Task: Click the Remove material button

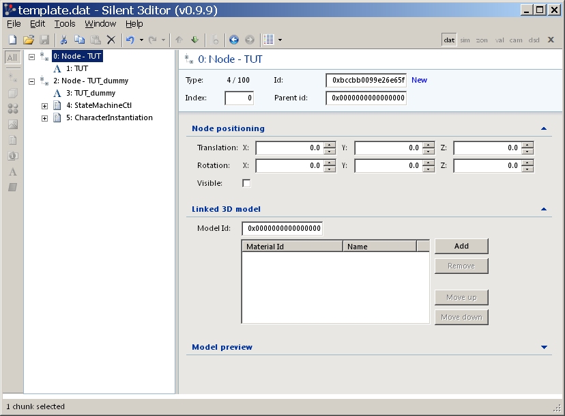Action: 461,266
